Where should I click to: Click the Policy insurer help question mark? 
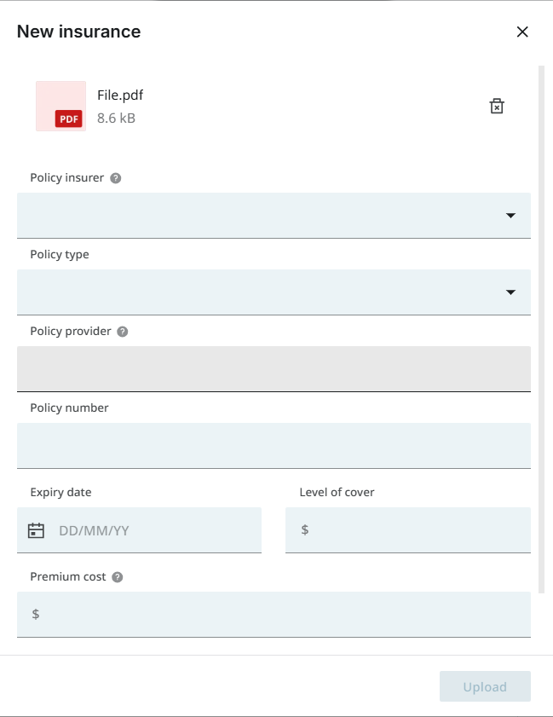(x=116, y=178)
